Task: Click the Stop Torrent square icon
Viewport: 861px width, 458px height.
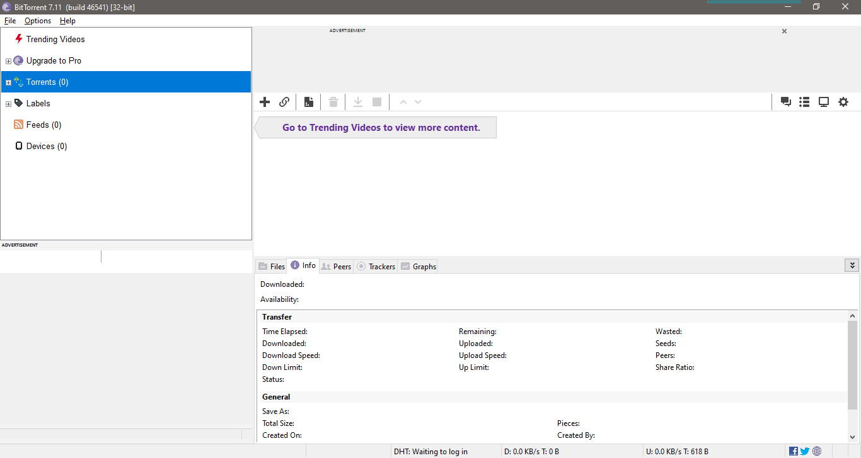Action: click(x=377, y=102)
